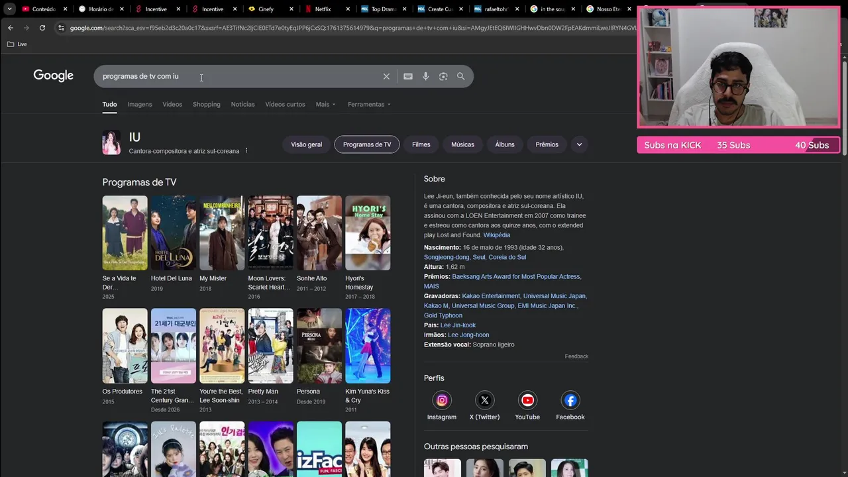
Task: Select the Músicas chip
Action: 462,144
